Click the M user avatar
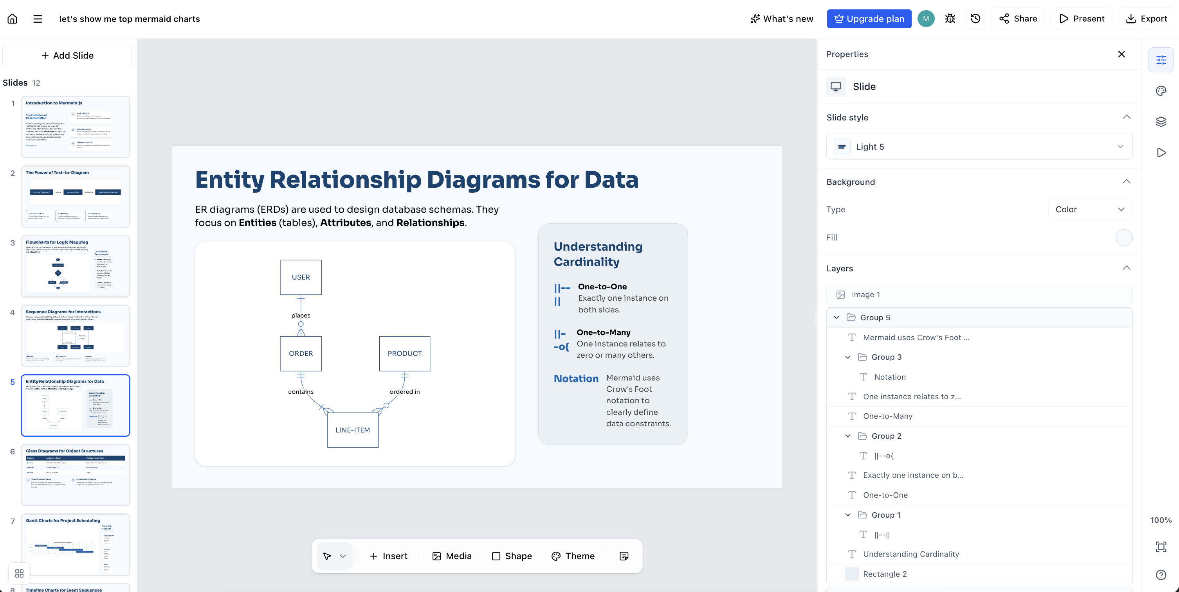The image size is (1179, 592). tap(925, 19)
